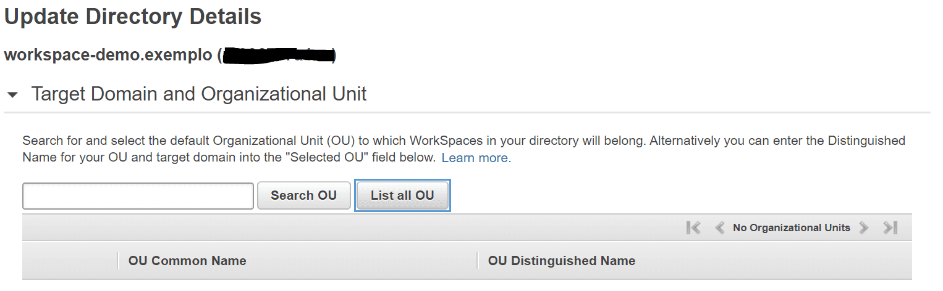Click the Target Domain and Organizational Unit heading

pyautogui.click(x=199, y=94)
